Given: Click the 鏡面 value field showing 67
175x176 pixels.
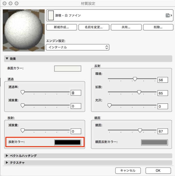Looking at the screenshot, I should 163,131.
